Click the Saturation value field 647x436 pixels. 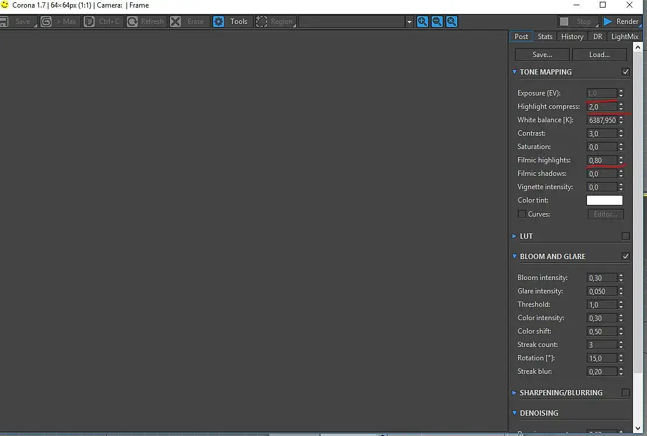(602, 147)
